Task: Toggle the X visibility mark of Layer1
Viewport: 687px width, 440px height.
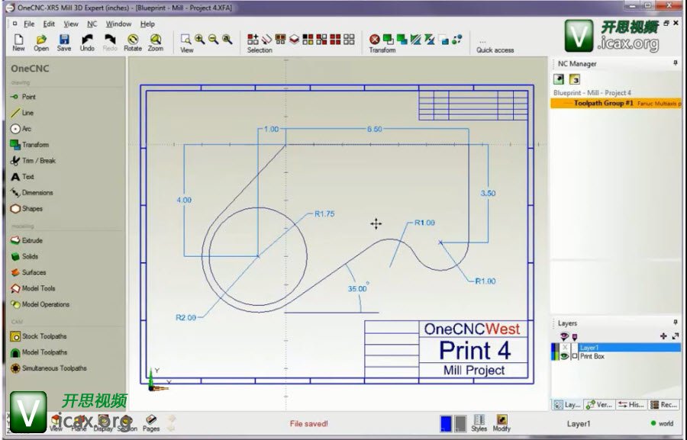Action: (564, 348)
